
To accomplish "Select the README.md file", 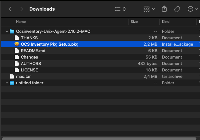I will tap(33, 51).
